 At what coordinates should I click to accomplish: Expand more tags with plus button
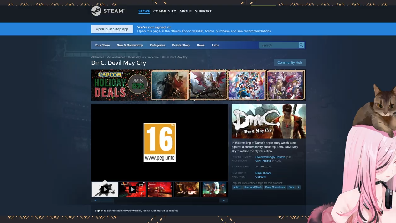(x=298, y=187)
